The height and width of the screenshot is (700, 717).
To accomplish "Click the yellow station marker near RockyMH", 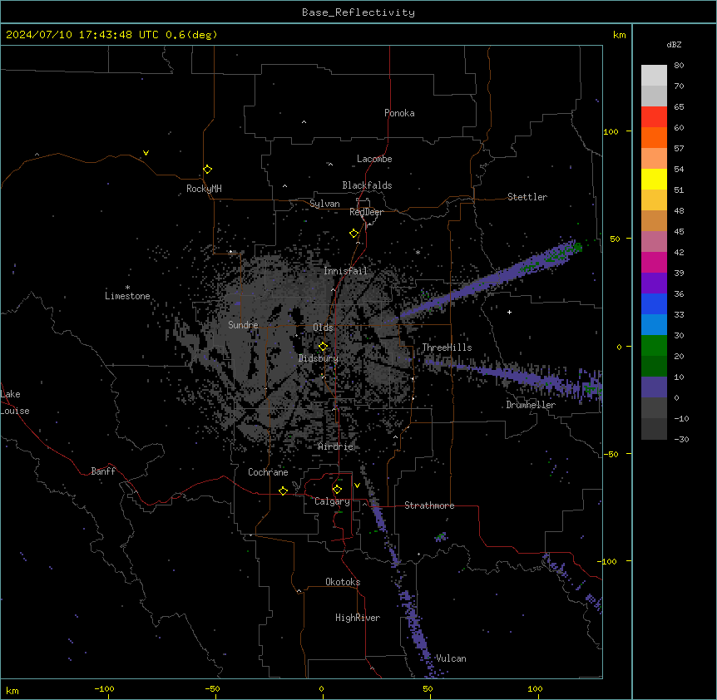I will (x=208, y=170).
